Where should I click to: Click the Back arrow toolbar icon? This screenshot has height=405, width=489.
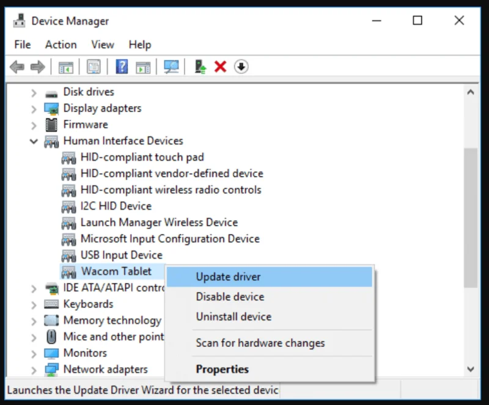17,67
